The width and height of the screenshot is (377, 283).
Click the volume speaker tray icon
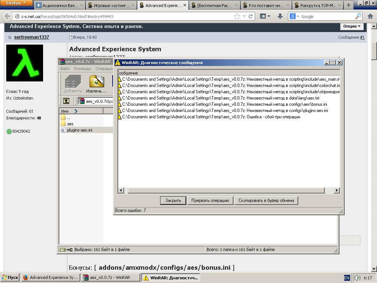[357, 278]
